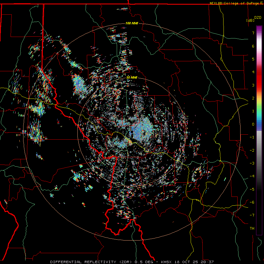Click the DZD legend title
Image resolution: width=264 pixels, height=264 pixels.
(258, 18)
